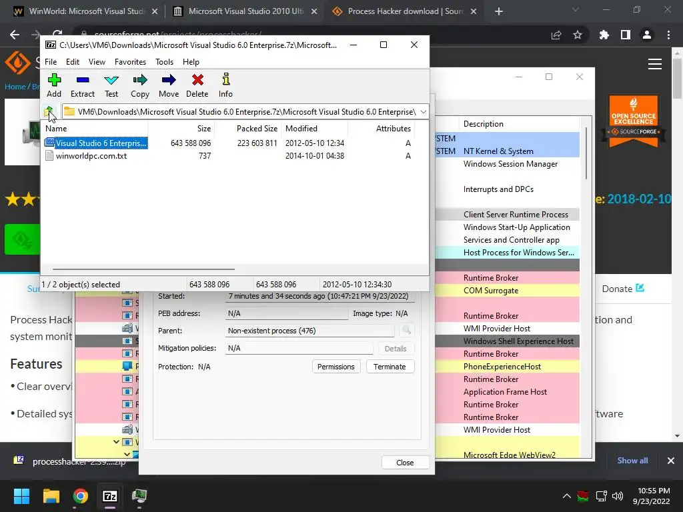
Task: Go up one folder level in 7-Zip
Action: pyautogui.click(x=49, y=111)
